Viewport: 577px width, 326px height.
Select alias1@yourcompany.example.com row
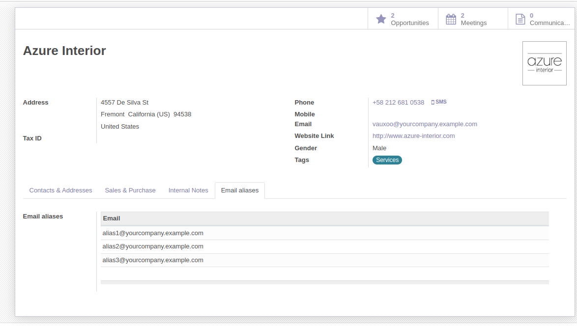point(325,233)
